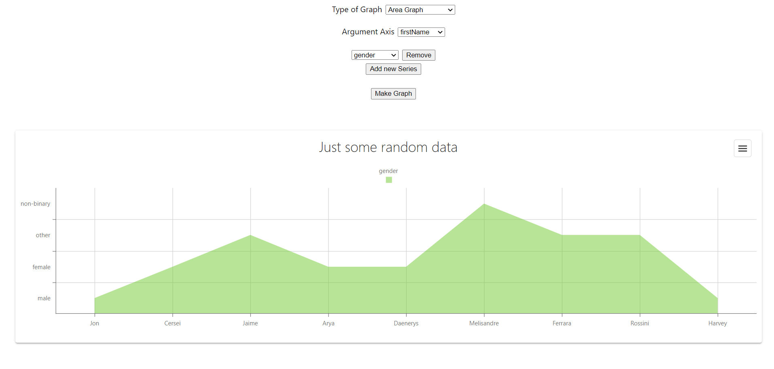Click the Make Graph button
The width and height of the screenshot is (774, 369).
(393, 94)
